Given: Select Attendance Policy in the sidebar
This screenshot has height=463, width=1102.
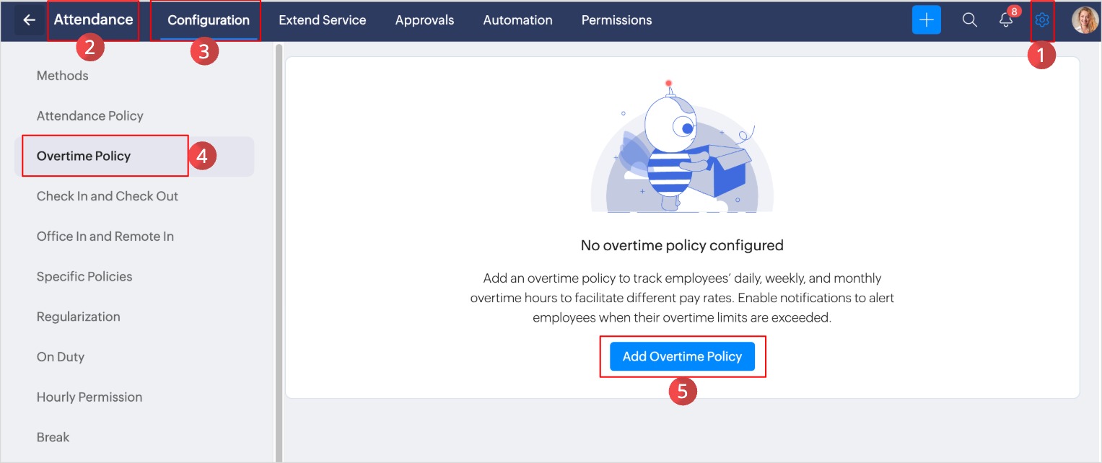Looking at the screenshot, I should pyautogui.click(x=90, y=116).
